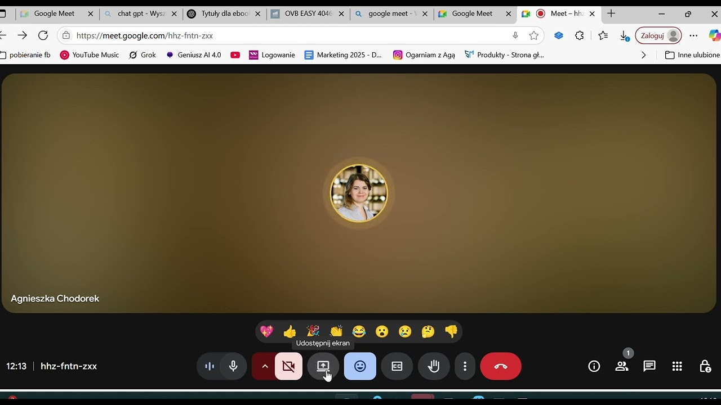
Task: Open a new browser tab
Action: [x=611, y=13]
